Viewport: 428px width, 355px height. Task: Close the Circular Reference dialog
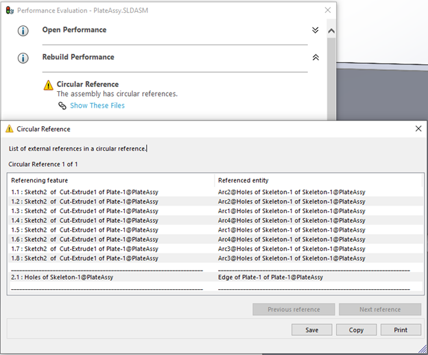(x=418, y=129)
